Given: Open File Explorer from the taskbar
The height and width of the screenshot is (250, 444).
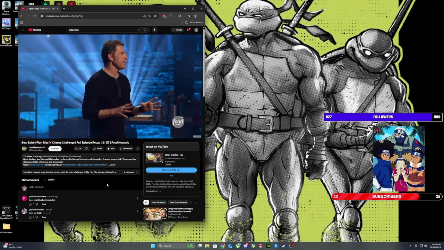Looking at the screenshot, I should [207, 246].
